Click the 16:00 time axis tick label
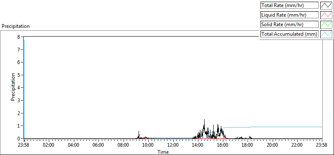This screenshot has height=155, width=334. point(223,145)
